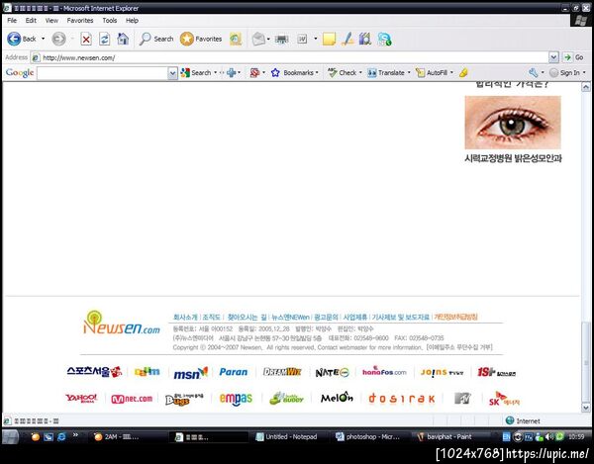Expand the Mail button dropdown arrow
This screenshot has width=594, height=464.
click(x=268, y=39)
